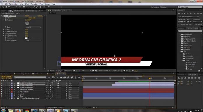Image resolution: width=203 pixels, height=112 pixels.
Task: Collapse the CC Light Sweep effect
Action: tap(1, 16)
